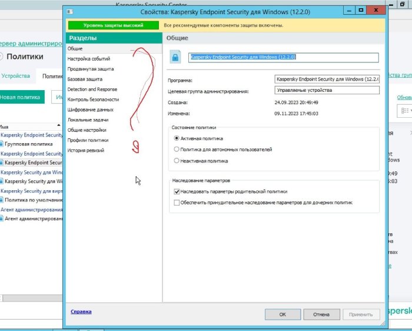Click the Политика по умолчанию row icon

click(1, 200)
